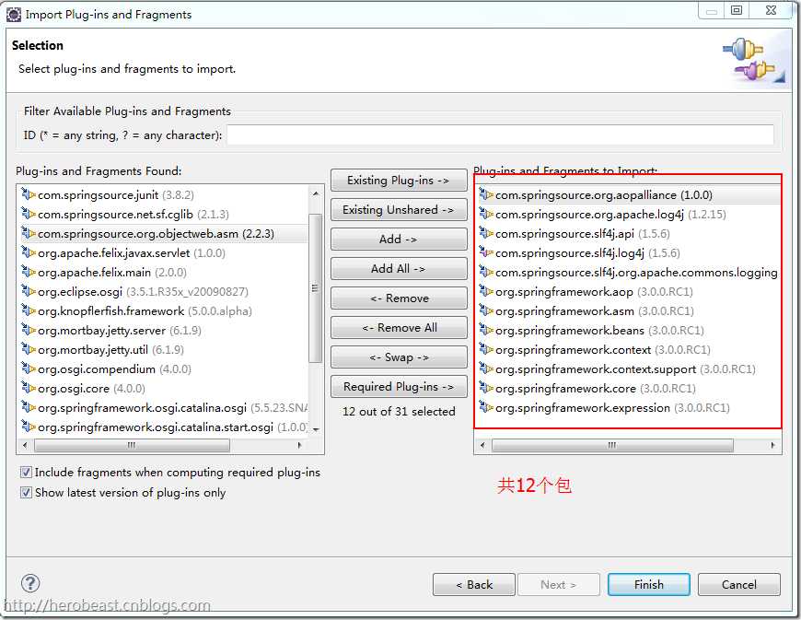Click icon beside org.springframework.expression
The height and width of the screenshot is (620, 801).
click(486, 408)
